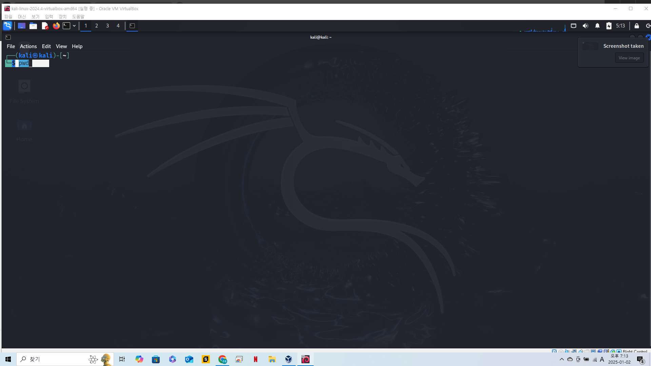Expand the terminal launcher dropdown arrow
Image resolution: width=651 pixels, height=366 pixels.
(74, 26)
